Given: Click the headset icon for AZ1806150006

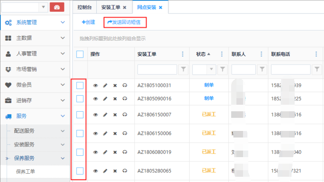Looking at the screenshot, I should pyautogui.click(x=125, y=134).
